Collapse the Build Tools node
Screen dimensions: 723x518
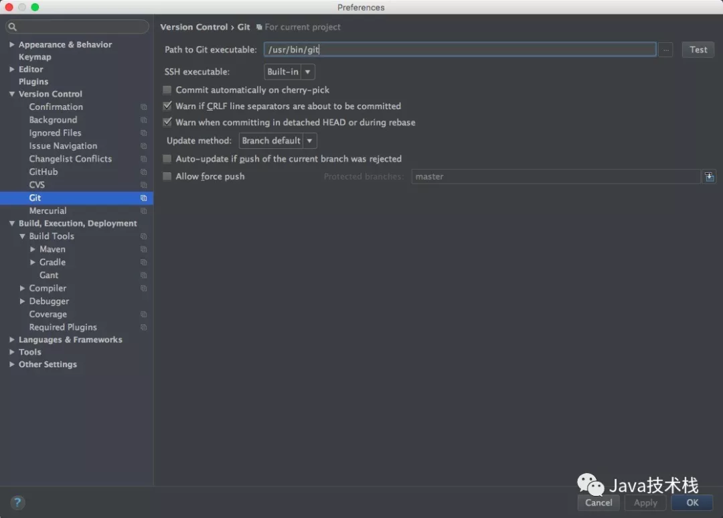22,236
